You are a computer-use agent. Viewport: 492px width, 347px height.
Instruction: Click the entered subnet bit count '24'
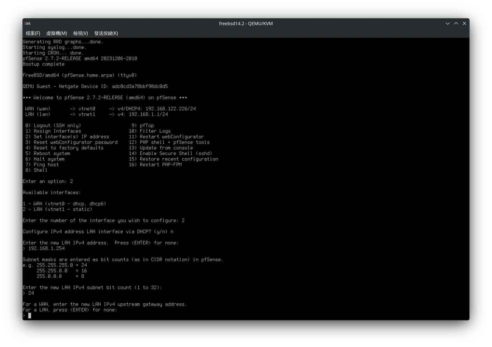[x=31, y=293]
